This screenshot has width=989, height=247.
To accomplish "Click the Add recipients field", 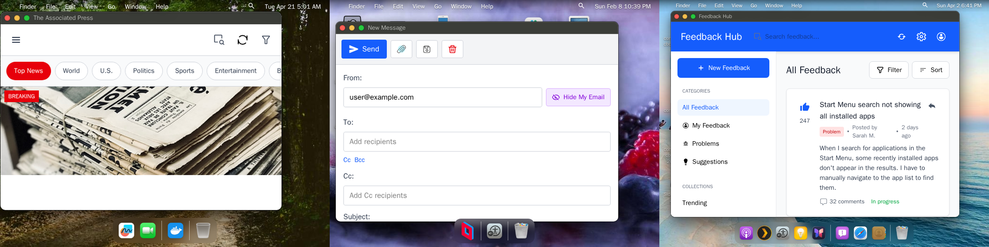I will tap(477, 142).
